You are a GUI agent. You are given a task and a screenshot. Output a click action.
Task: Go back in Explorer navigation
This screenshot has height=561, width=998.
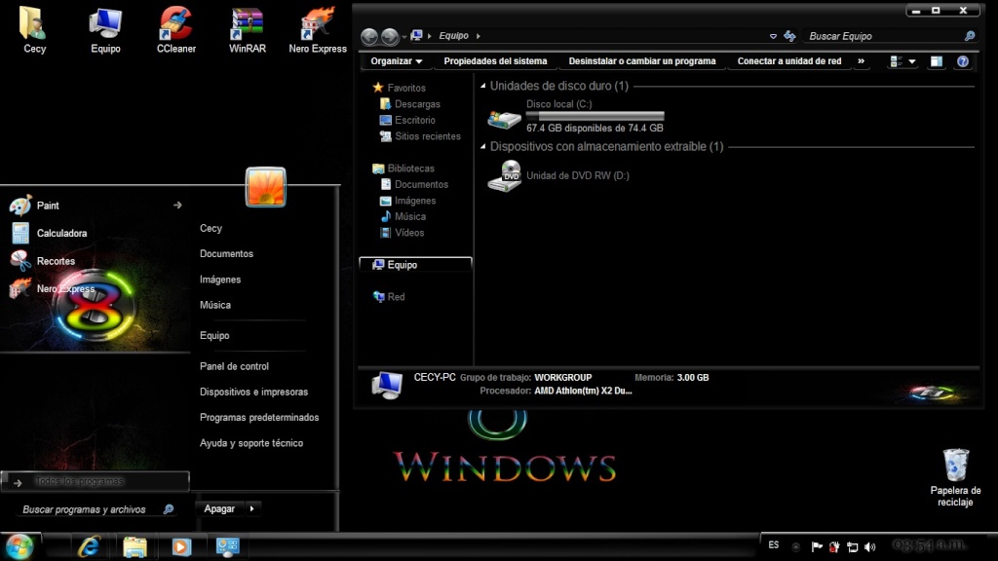click(369, 36)
